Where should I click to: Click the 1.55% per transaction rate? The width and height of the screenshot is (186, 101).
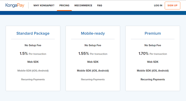[93, 53]
